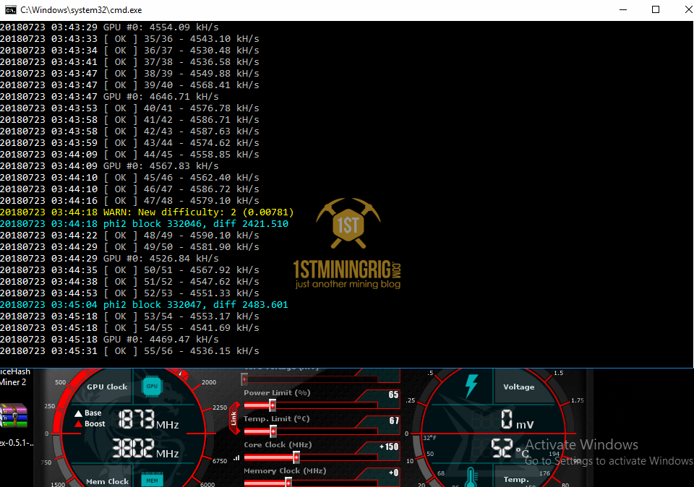
Task: Minimize the cmd.exe window
Action: 623,9
